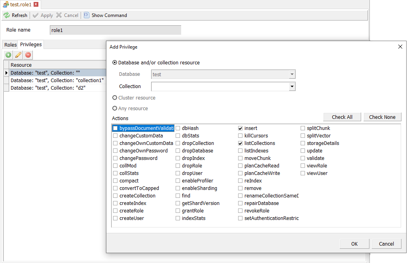The width and height of the screenshot is (409, 263).
Task: Click the pencil edit privilege icon
Action: 18,55
